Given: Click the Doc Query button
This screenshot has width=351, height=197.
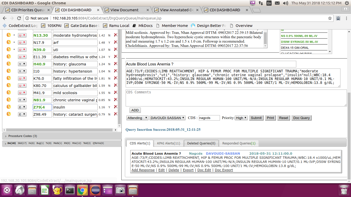Looking at the screenshot, I should click(x=301, y=118).
